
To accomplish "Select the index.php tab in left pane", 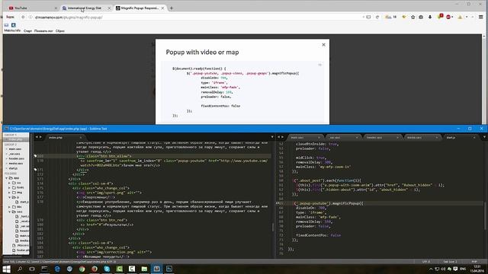I will pyautogui.click(x=66, y=137).
